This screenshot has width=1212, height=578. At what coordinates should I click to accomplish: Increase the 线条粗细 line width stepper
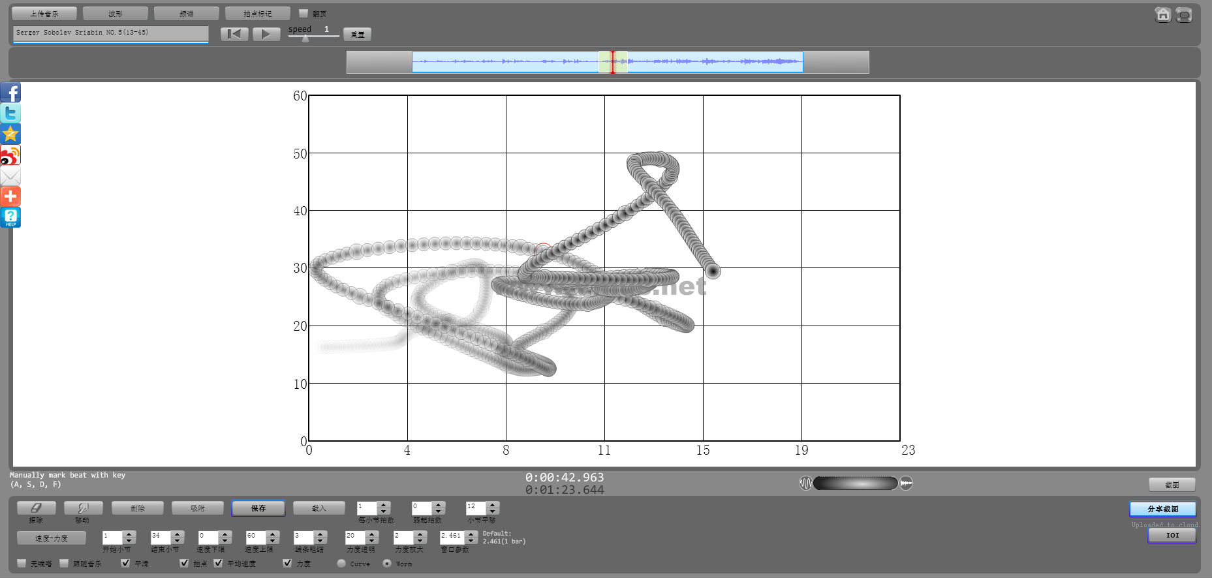[x=320, y=534]
